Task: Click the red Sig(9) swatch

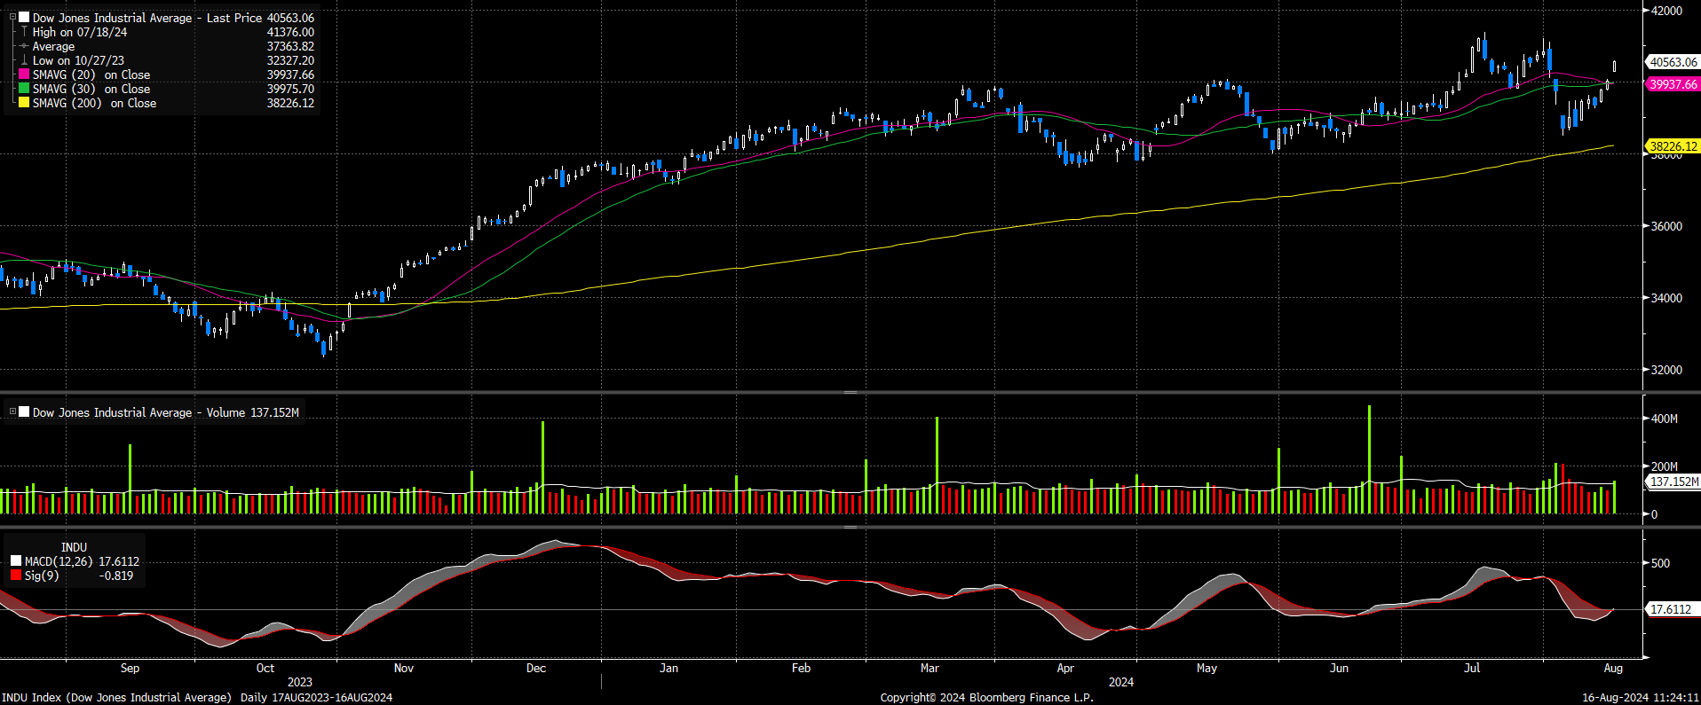Action: (16, 576)
